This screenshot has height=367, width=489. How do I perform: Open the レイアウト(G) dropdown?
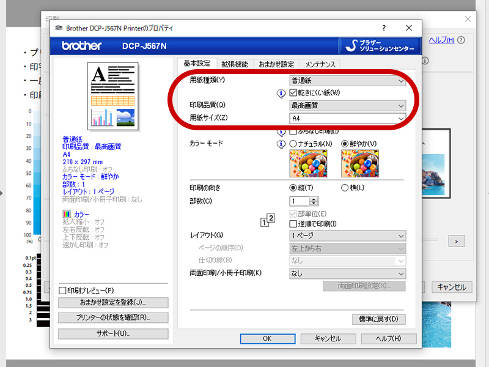pos(347,236)
